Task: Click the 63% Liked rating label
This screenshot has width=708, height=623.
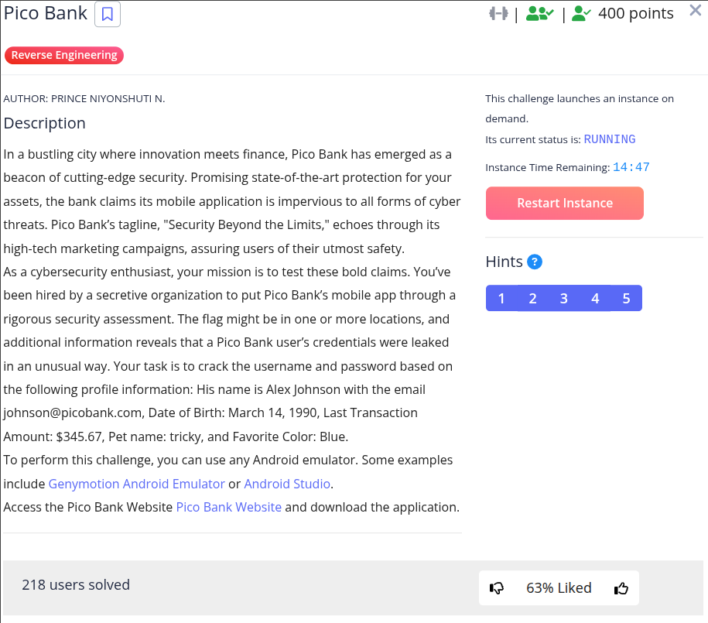Action: pyautogui.click(x=559, y=588)
